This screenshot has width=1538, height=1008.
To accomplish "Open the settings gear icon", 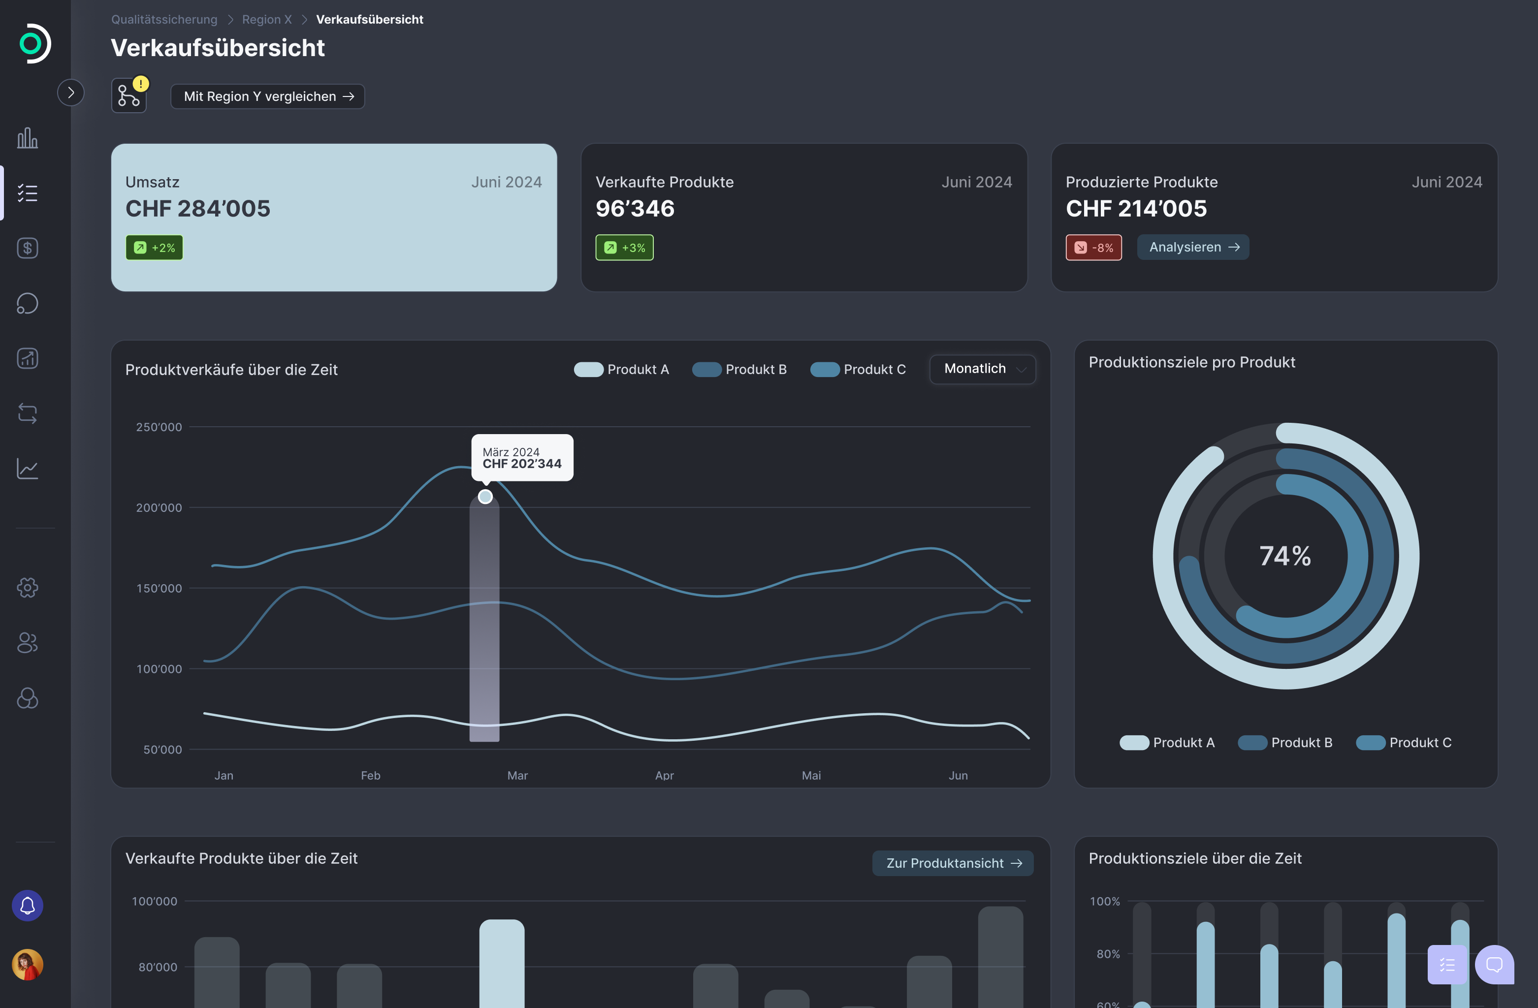I will click(x=27, y=587).
